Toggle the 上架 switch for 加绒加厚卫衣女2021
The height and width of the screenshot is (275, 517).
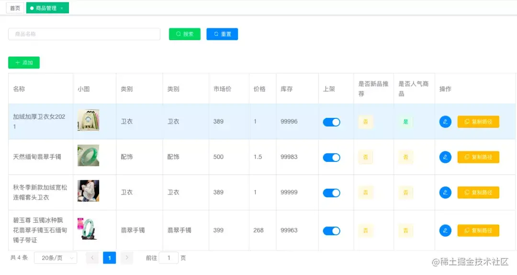point(331,122)
